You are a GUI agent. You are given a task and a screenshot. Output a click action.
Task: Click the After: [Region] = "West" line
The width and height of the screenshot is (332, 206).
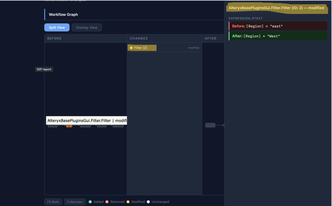(278, 36)
